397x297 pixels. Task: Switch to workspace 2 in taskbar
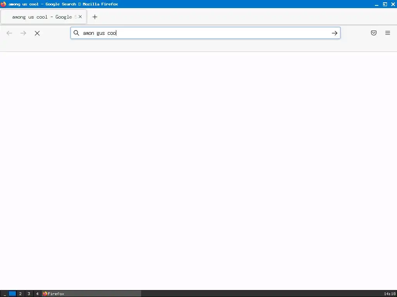(x=21, y=294)
